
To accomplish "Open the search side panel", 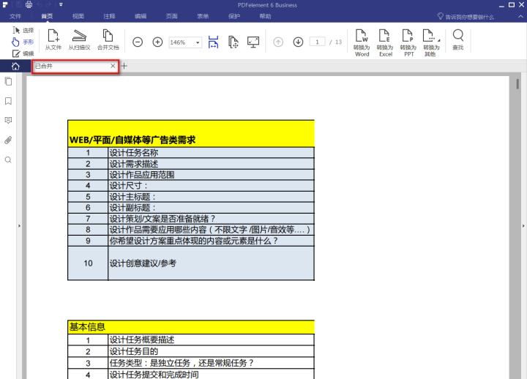I will [8, 160].
